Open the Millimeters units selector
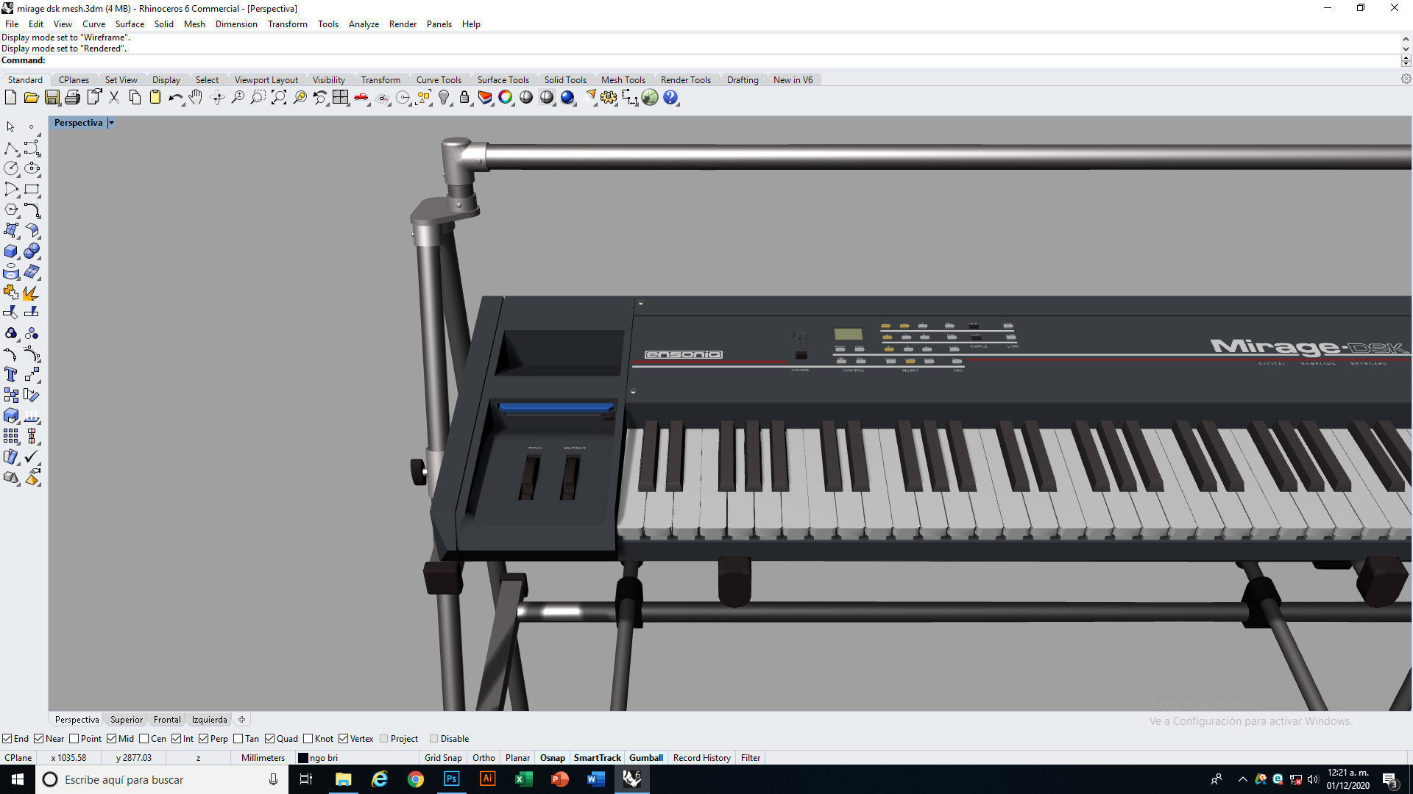 tap(263, 758)
